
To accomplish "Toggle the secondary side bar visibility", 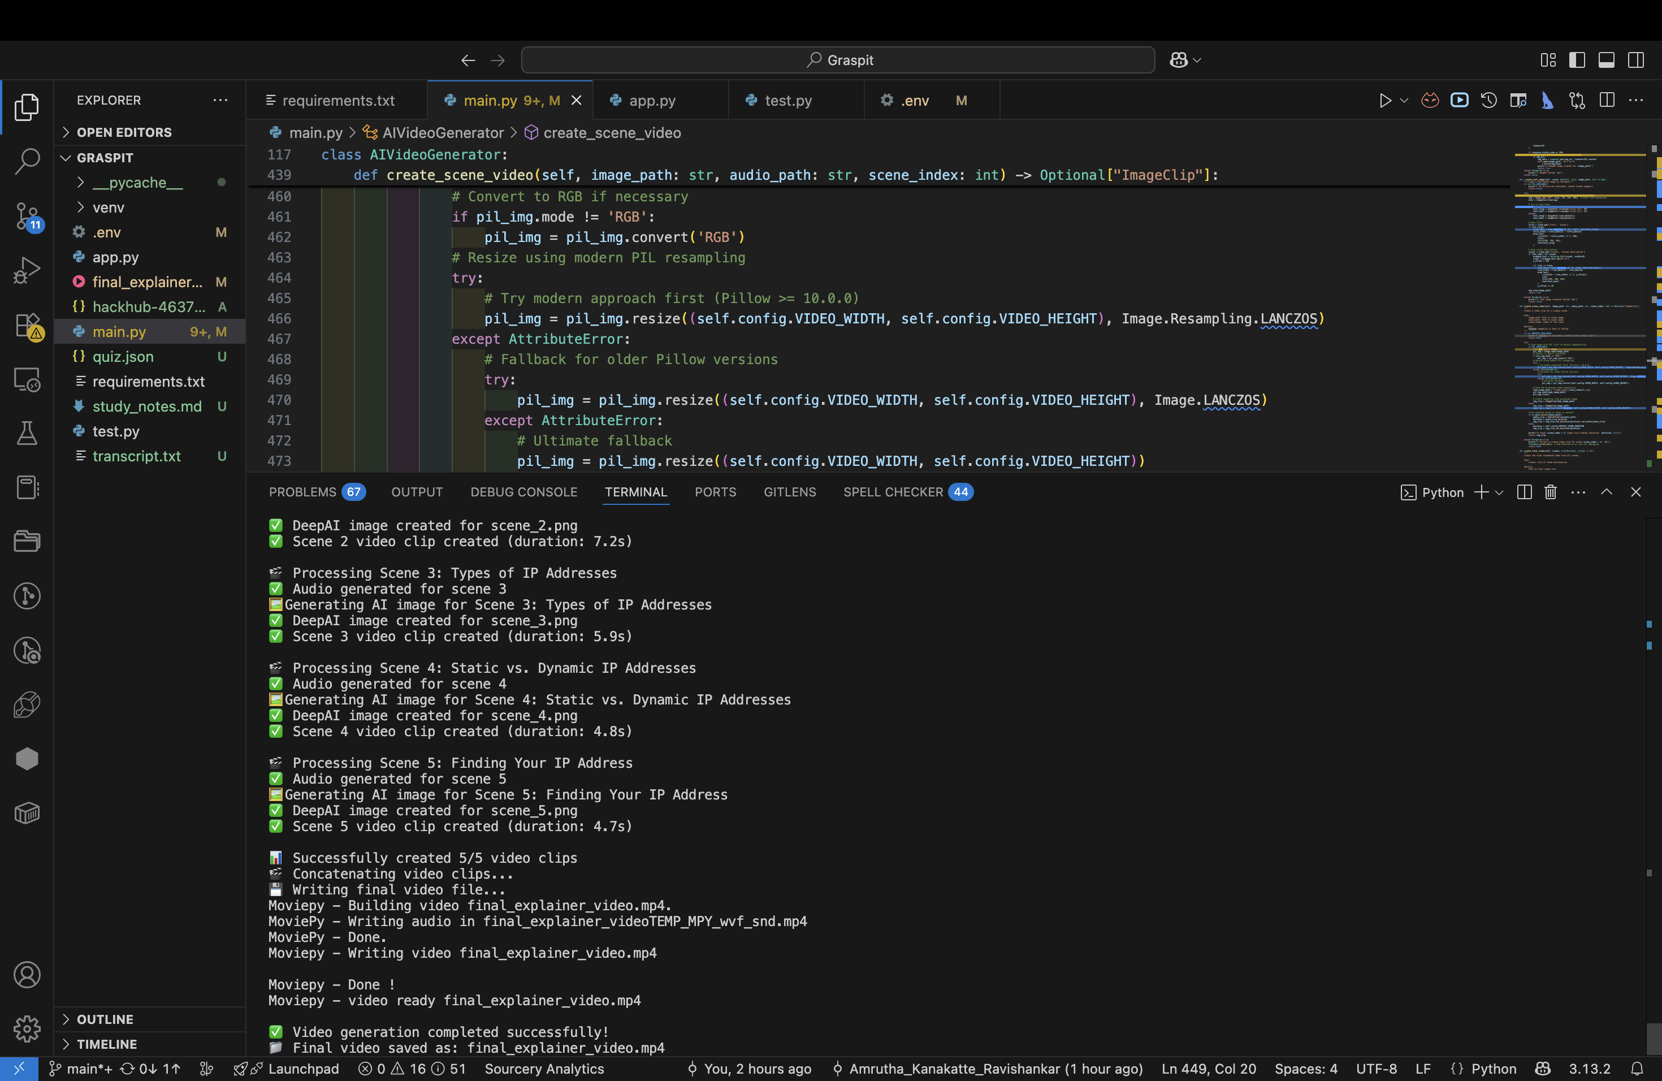I will pyautogui.click(x=1635, y=60).
